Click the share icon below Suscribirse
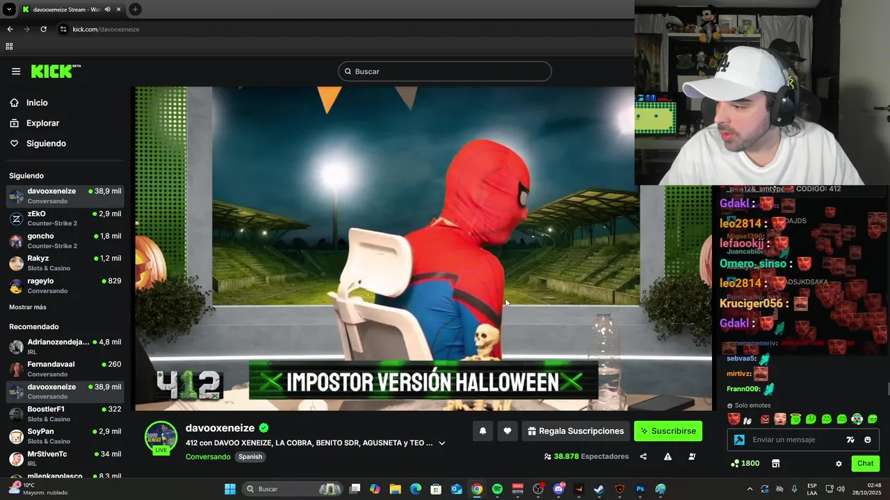890x500 pixels. click(643, 456)
